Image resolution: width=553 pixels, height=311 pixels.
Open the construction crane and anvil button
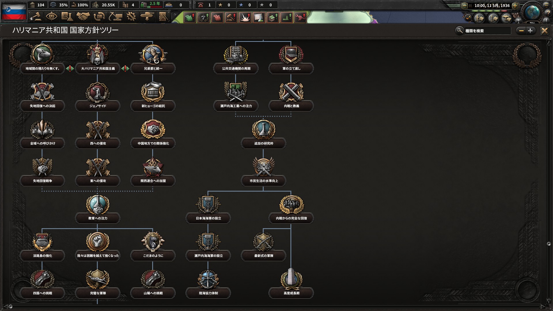[x=115, y=17]
